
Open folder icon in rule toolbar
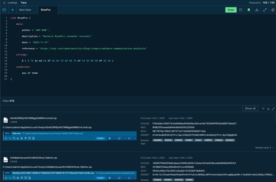click(x=4, y=10)
